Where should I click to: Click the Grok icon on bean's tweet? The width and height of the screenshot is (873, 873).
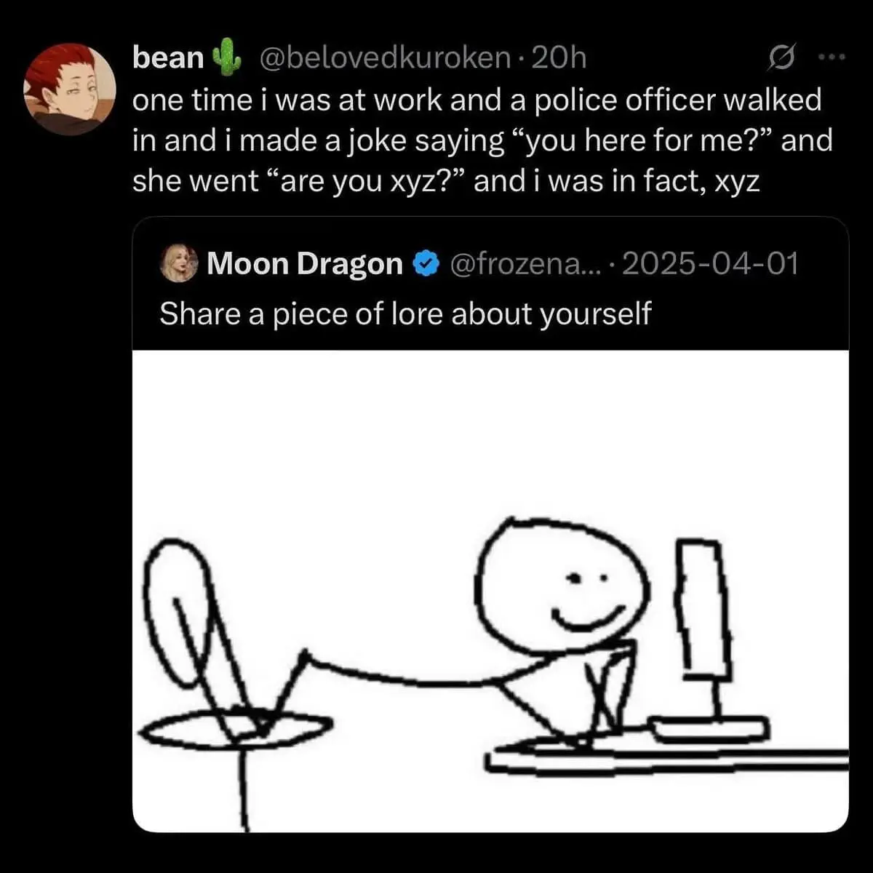782,57
